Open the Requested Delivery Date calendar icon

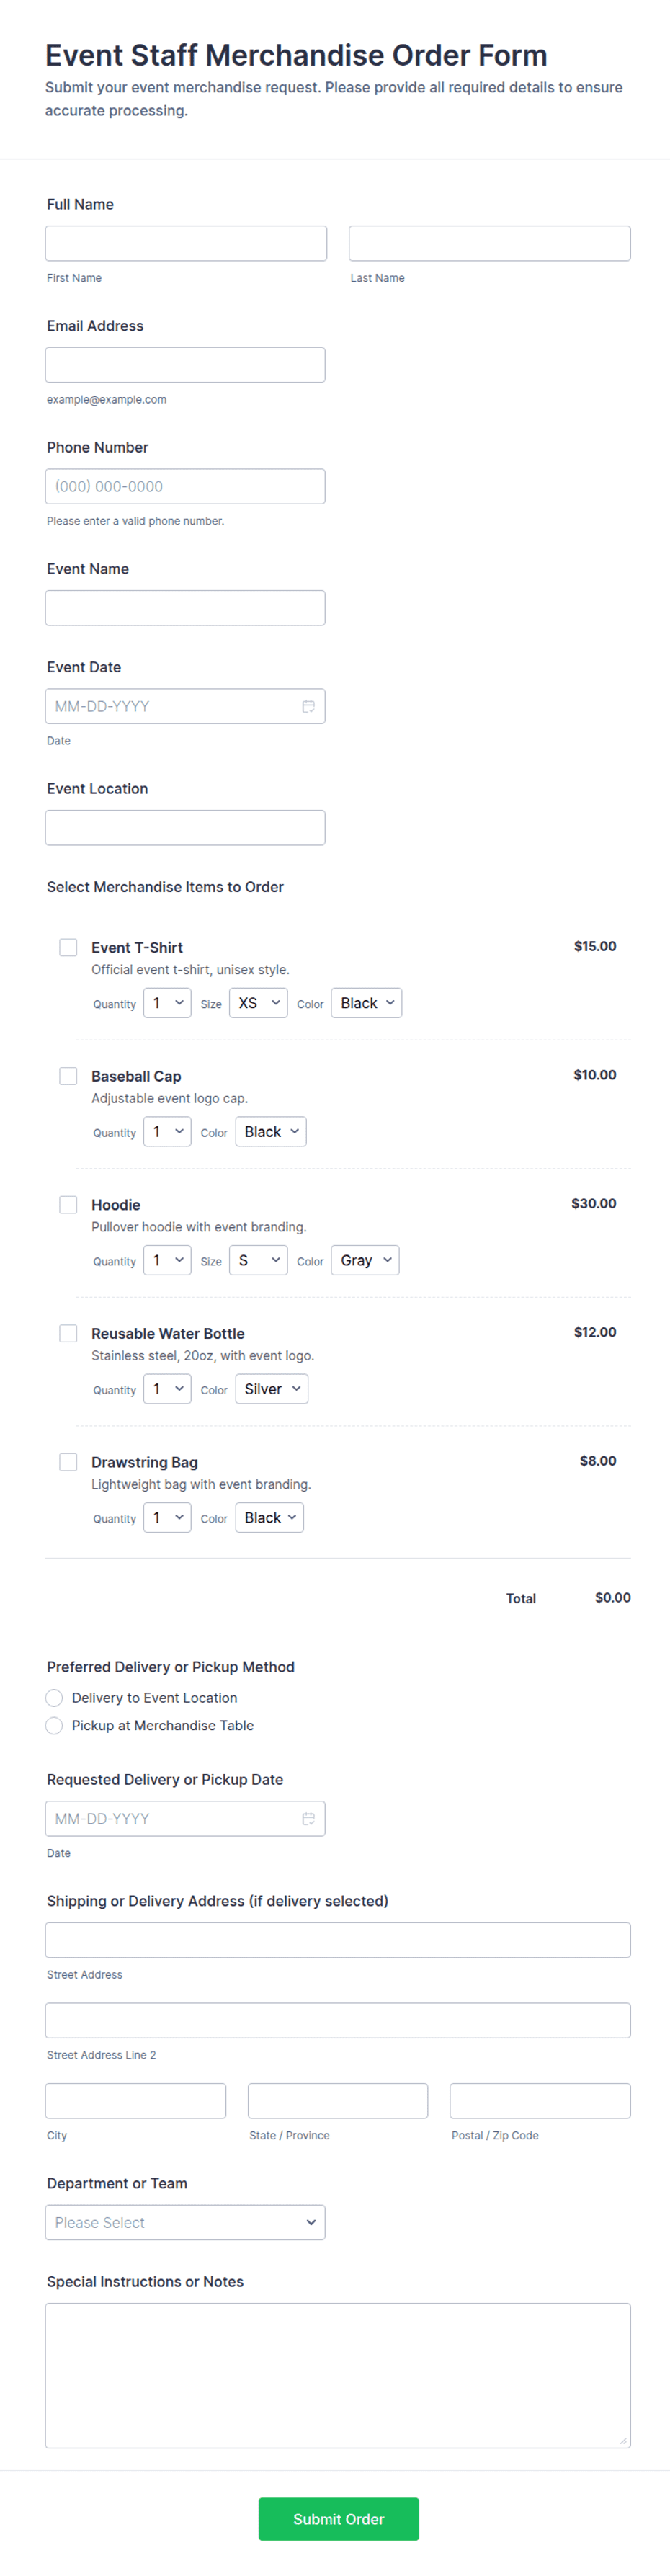click(x=308, y=1818)
